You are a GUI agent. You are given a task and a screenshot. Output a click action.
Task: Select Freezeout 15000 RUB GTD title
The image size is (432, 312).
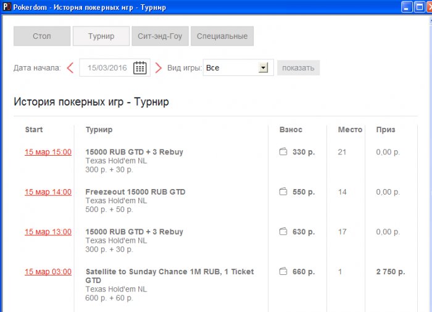pyautogui.click(x=135, y=192)
